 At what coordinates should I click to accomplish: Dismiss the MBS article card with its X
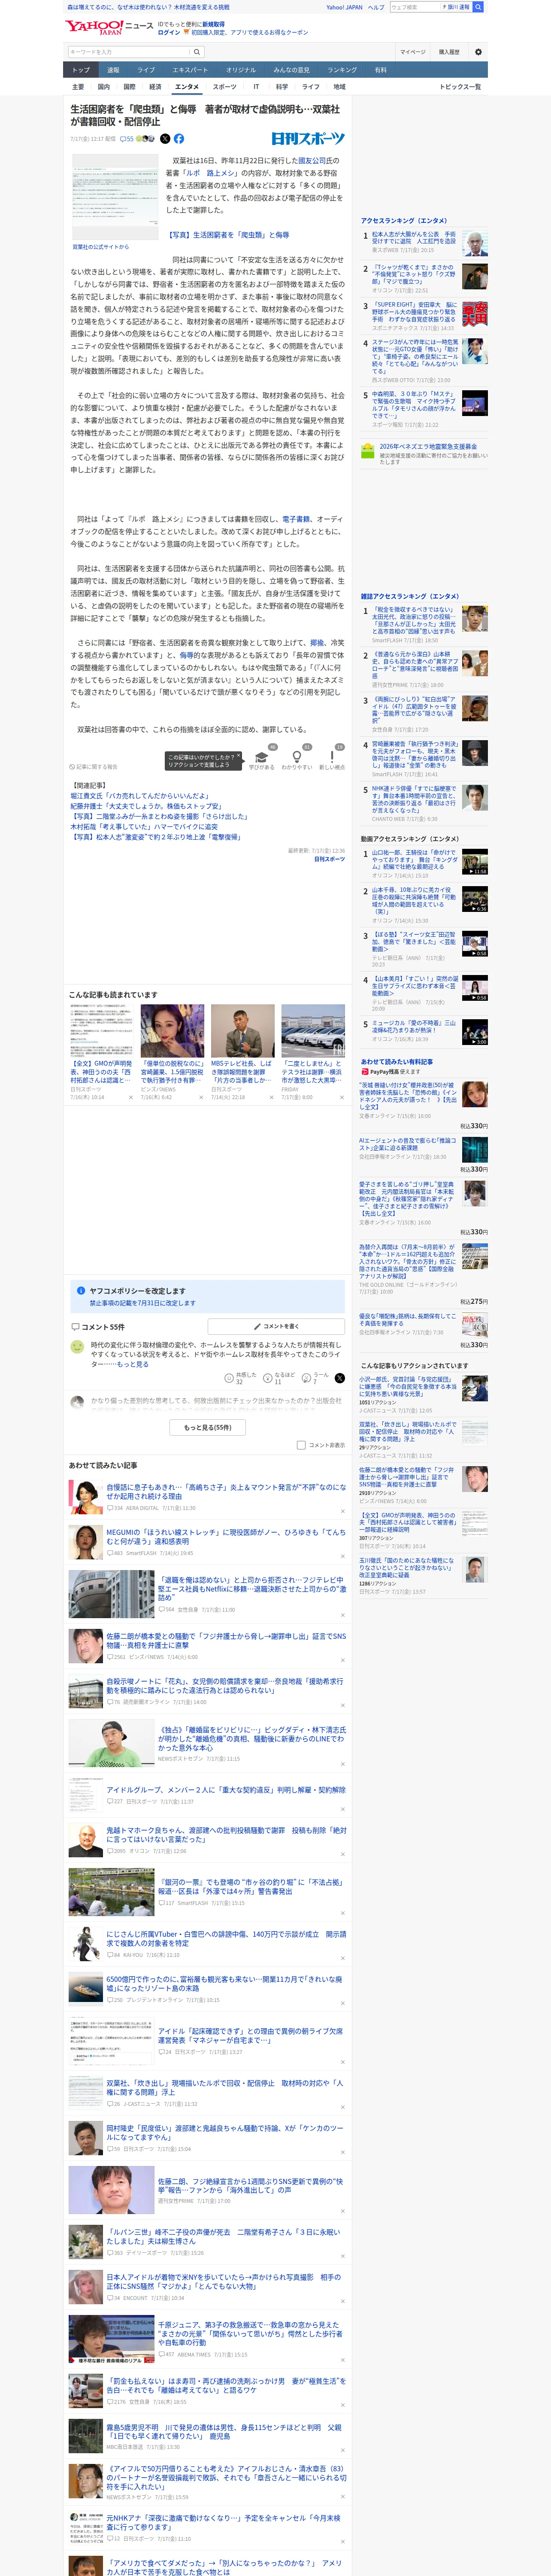[x=271, y=1097]
